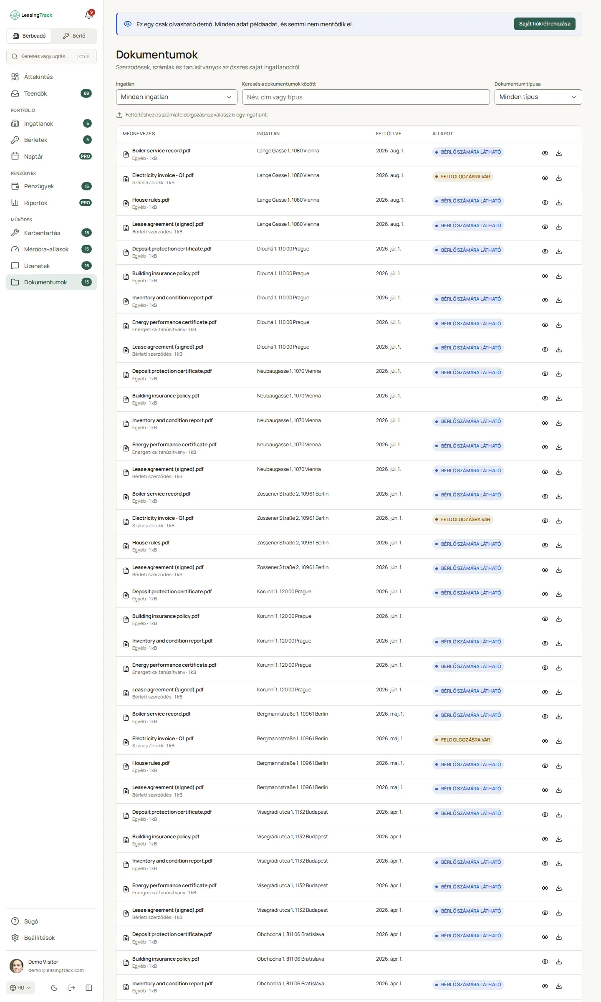Open Karbantartás in the sidebar
This screenshot has width=601, height=1002.
pos(51,233)
